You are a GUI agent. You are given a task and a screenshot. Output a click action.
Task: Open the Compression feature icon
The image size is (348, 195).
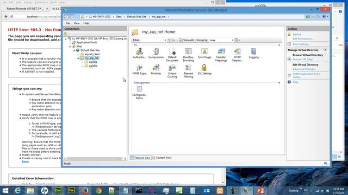[156, 53]
